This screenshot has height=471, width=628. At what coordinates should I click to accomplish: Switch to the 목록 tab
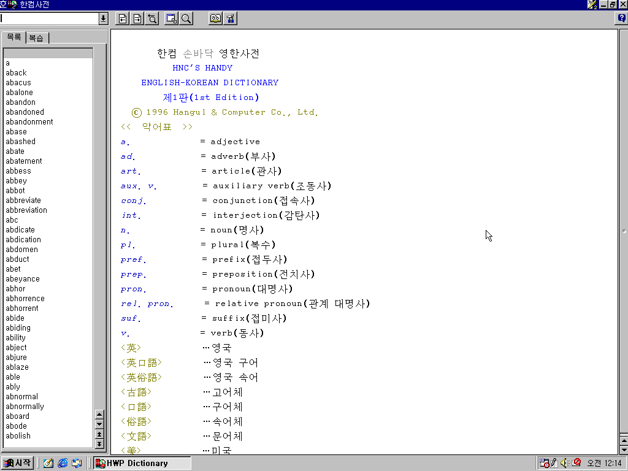pyautogui.click(x=13, y=37)
